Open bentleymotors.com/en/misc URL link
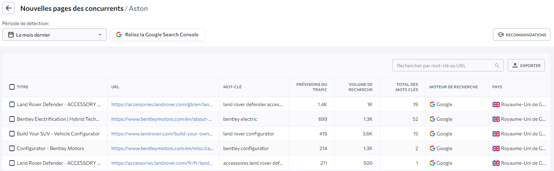The width and height of the screenshot is (554, 171). pos(163,148)
